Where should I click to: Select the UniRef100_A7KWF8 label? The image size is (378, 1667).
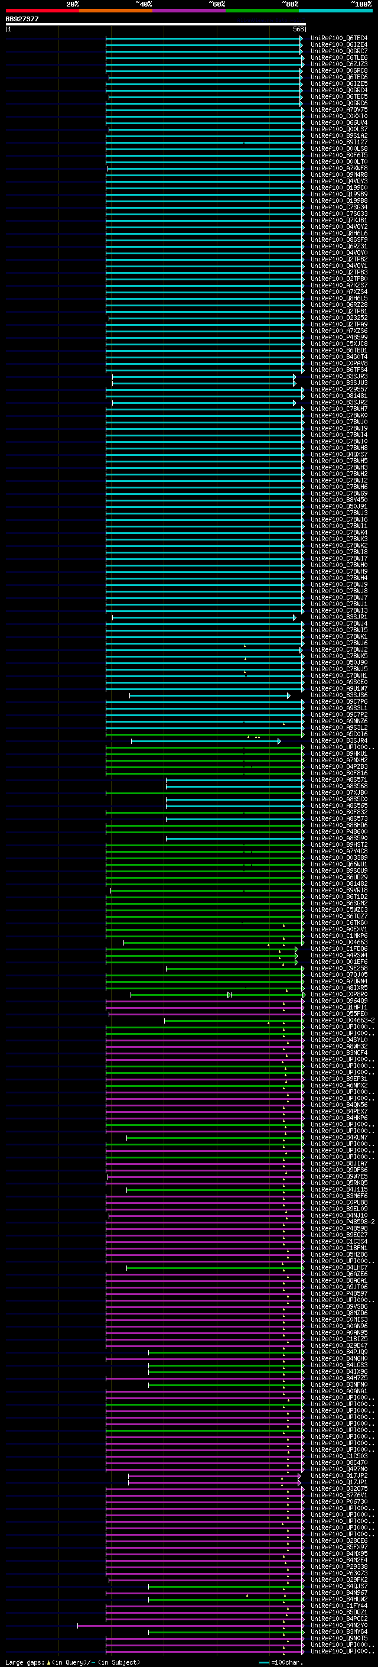339,169
